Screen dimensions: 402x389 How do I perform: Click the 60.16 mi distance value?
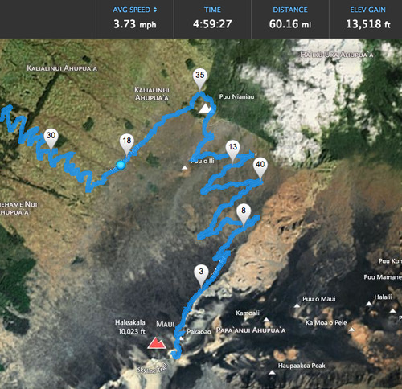click(x=290, y=24)
